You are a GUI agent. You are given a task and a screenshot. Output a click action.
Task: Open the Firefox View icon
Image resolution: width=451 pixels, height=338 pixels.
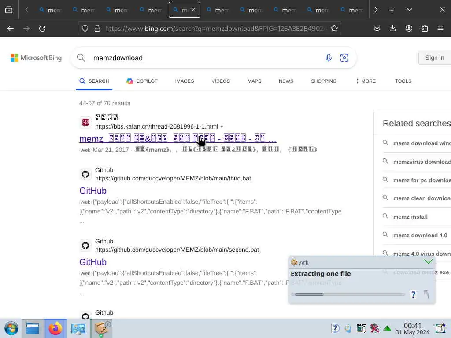click(9, 10)
